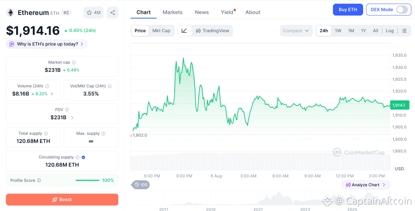This screenshot has height=211, width=415.
Task: Select Mkt Cap chart mode
Action: [161, 31]
